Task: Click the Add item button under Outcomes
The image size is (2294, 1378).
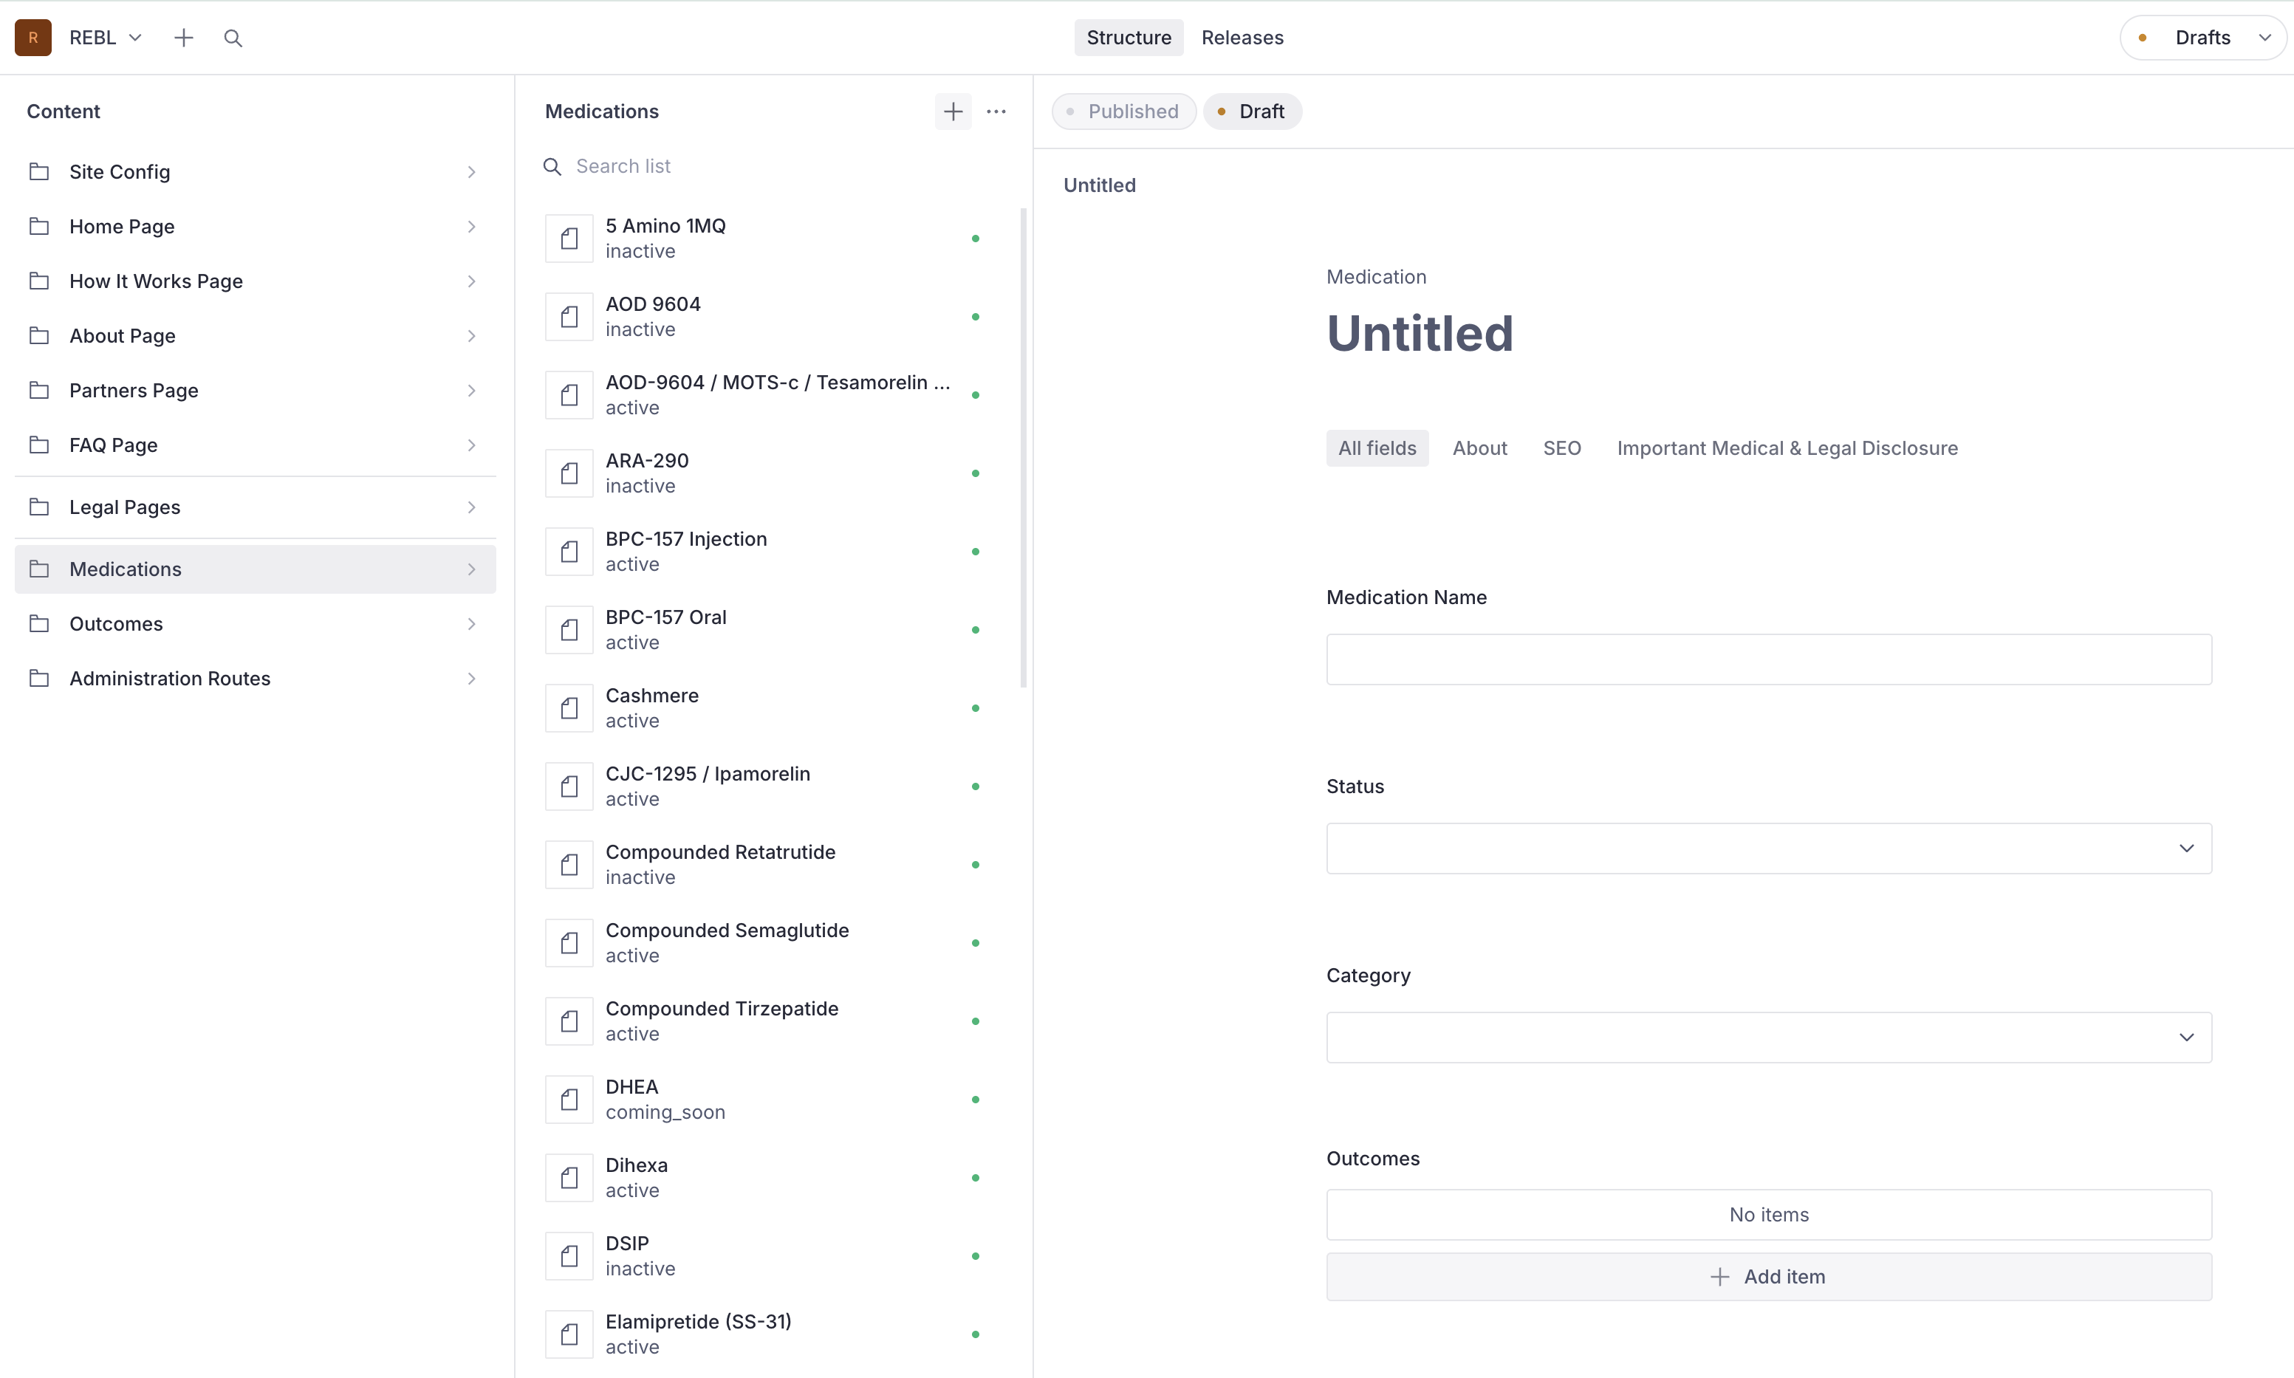Action: tap(1768, 1277)
